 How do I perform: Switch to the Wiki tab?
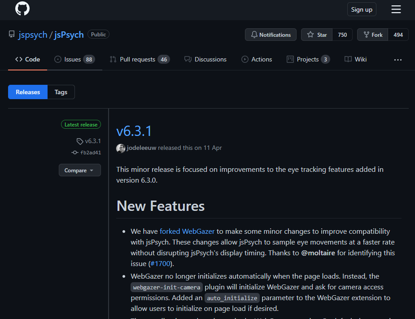(x=355, y=59)
